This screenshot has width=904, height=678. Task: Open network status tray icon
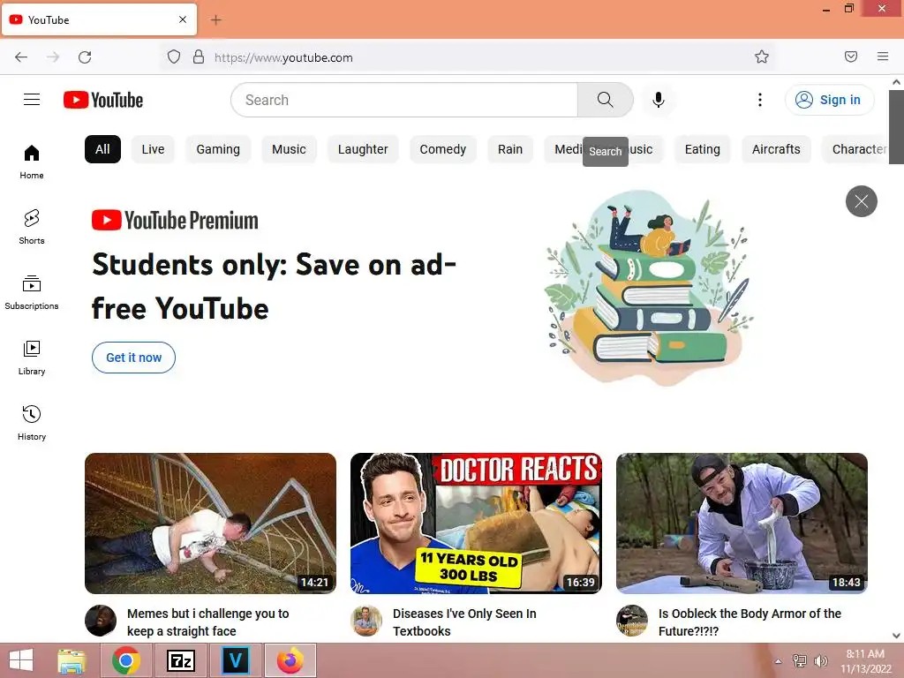pyautogui.click(x=800, y=661)
